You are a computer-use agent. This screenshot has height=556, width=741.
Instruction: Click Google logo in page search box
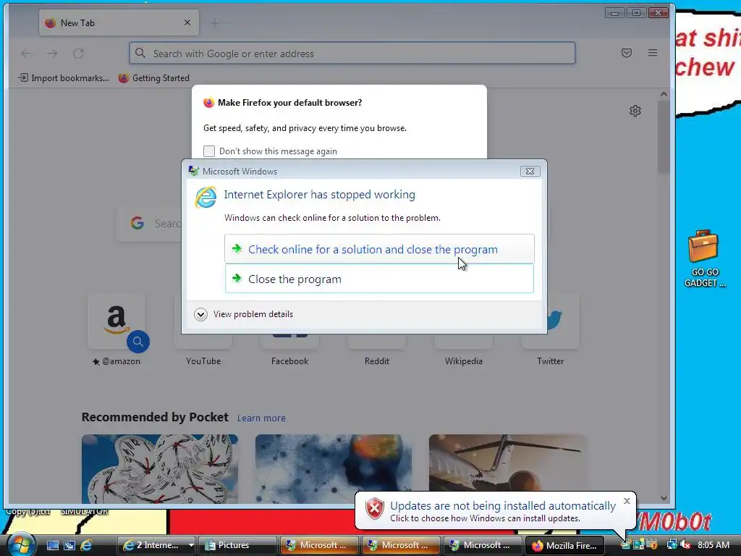coord(137,223)
